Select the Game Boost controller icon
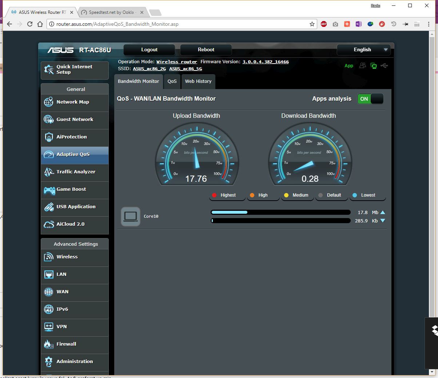 point(49,190)
